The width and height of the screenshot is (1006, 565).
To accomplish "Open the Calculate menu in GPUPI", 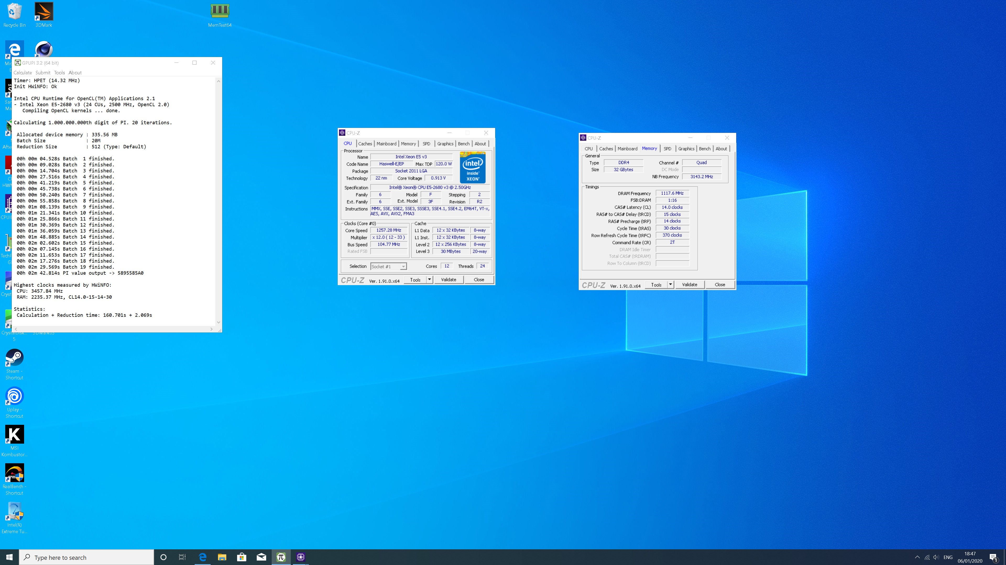I will (23, 72).
